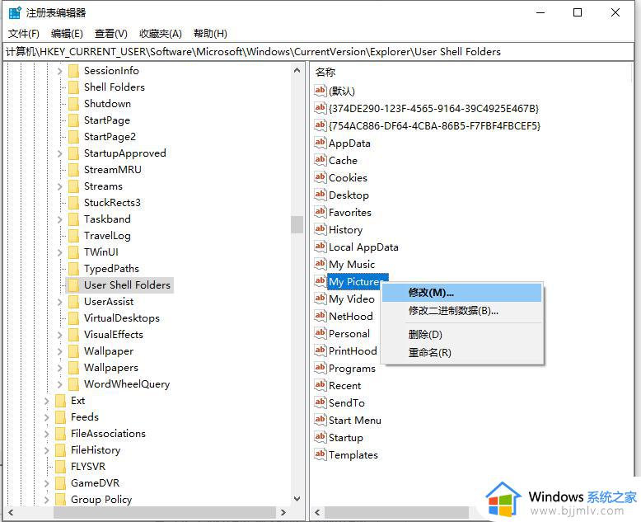Click the folder icon of Wallpapers key
This screenshot has width=641, height=522.
[73, 367]
